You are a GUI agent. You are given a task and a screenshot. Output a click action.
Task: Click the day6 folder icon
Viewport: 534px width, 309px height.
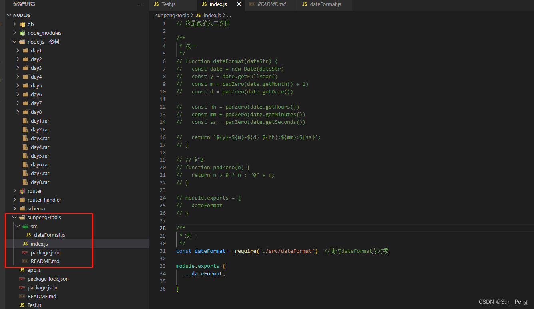pos(25,94)
